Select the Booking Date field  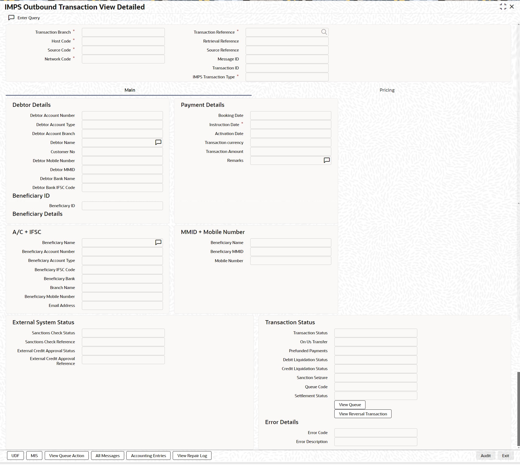tap(291, 116)
